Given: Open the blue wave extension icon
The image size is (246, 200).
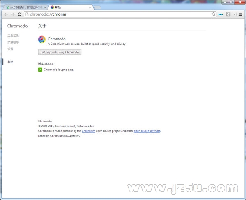Looking at the screenshot, I should 221,14.
